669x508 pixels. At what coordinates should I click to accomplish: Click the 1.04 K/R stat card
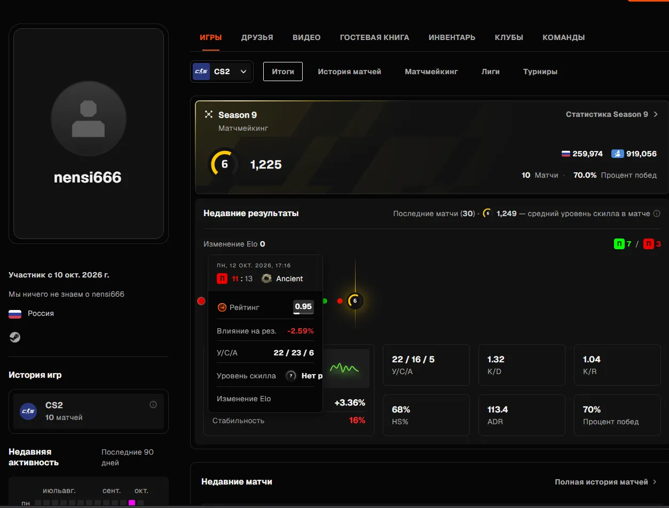click(x=617, y=365)
